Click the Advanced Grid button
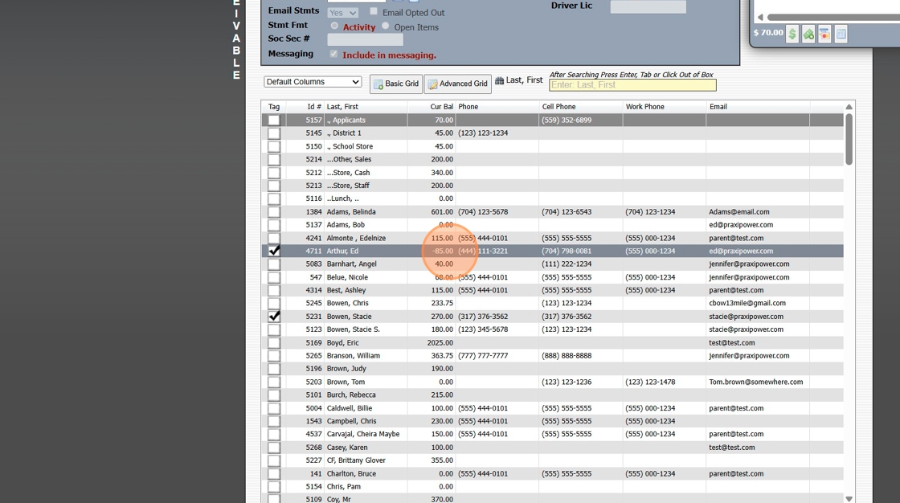 [x=458, y=84]
